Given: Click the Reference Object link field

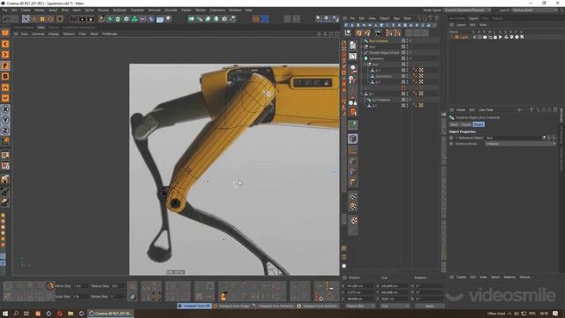Looking at the screenshot, I should coord(513,138).
